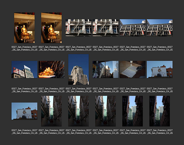Open the first bright alley with green building thumbnail
Viewport: 184px width, 145px height.
click(x=51, y=111)
